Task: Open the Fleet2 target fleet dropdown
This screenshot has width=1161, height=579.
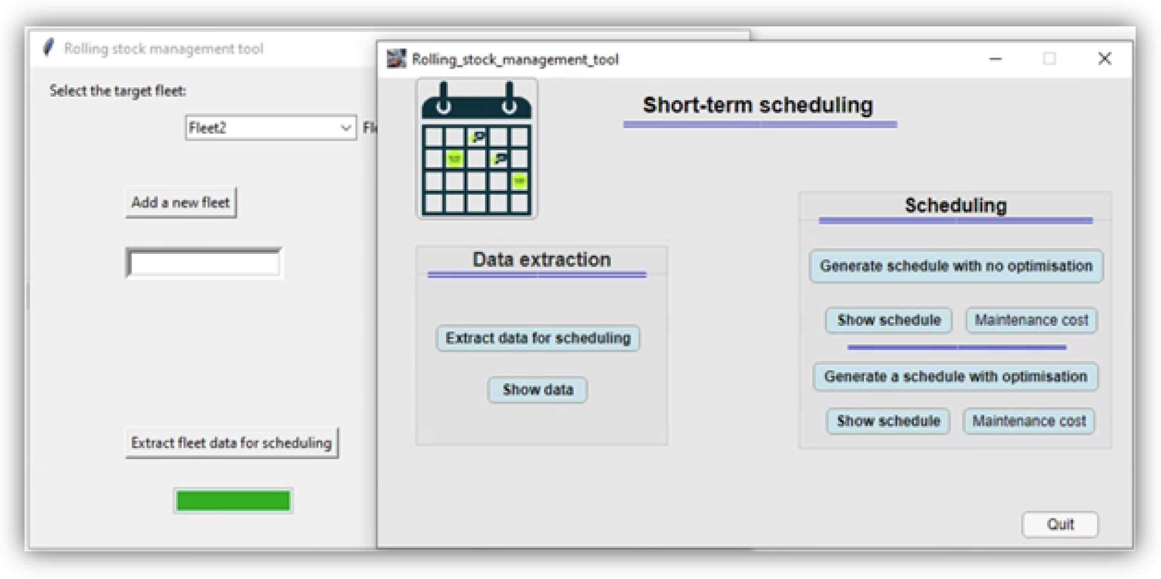Action: point(345,128)
